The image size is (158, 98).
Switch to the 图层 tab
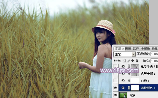coord(118,49)
